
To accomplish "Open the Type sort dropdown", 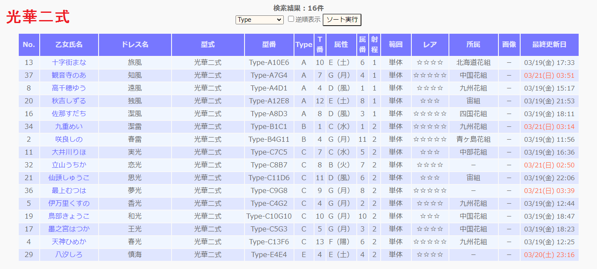I will click(259, 20).
